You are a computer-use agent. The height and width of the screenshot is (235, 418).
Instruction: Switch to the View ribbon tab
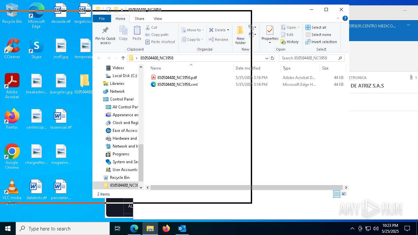(158, 19)
